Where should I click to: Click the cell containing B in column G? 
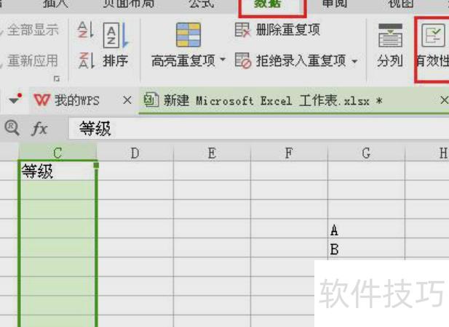366,248
